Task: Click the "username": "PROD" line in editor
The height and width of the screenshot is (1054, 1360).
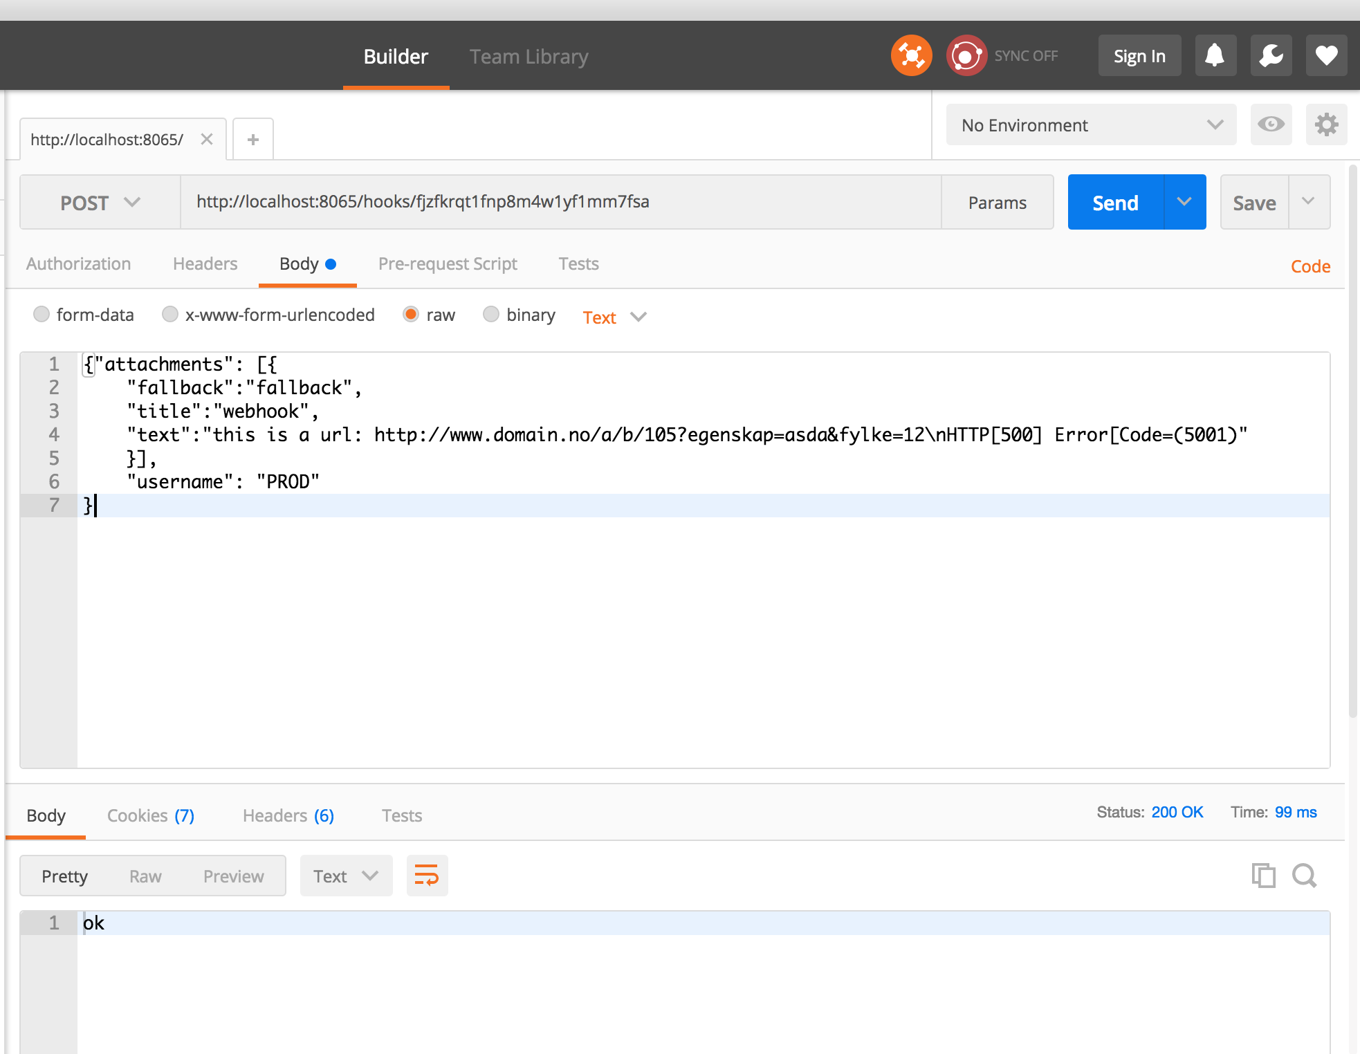Action: (x=223, y=481)
